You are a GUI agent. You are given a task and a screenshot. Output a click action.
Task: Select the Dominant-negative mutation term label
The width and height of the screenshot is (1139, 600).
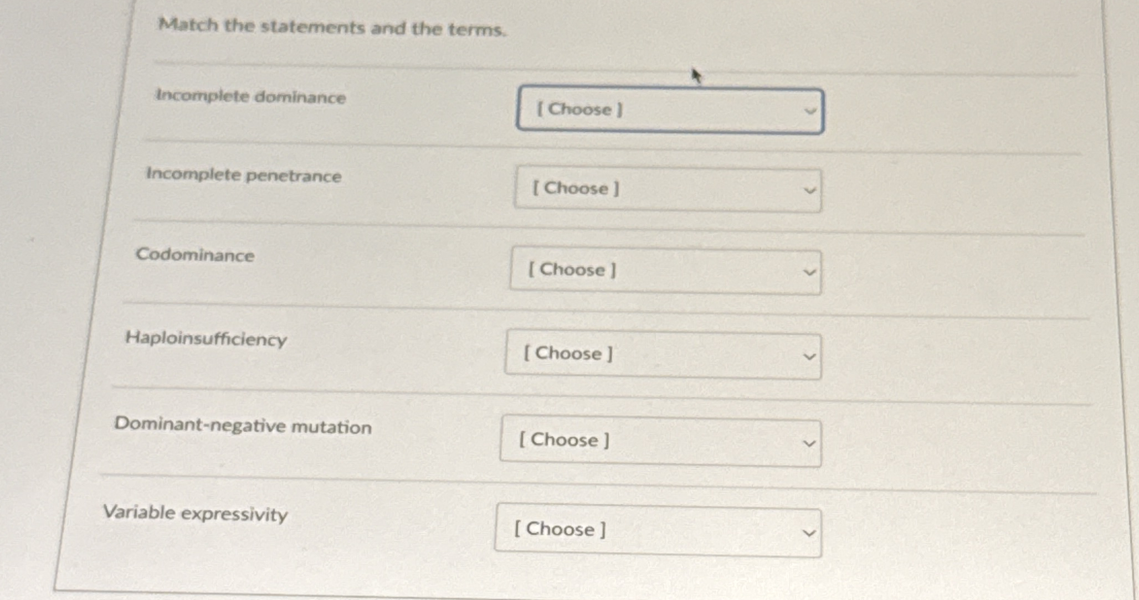243,426
